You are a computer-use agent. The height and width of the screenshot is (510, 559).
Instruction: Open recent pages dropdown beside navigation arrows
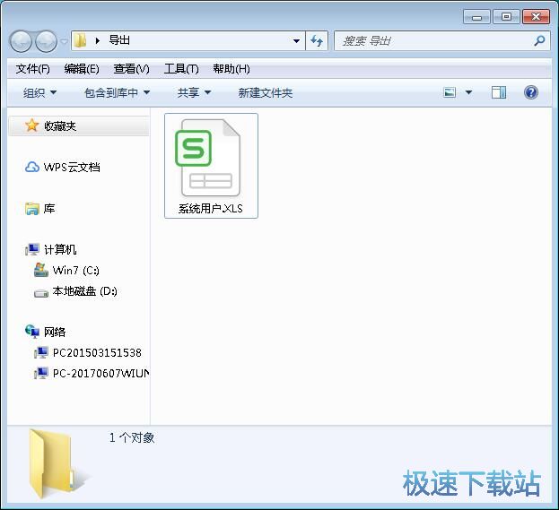click(x=65, y=41)
